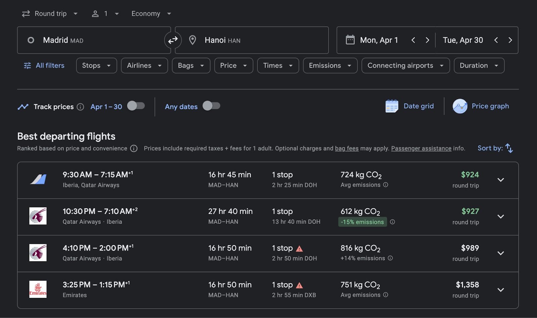Click the Sort by button
537x318 pixels.
[x=495, y=148]
